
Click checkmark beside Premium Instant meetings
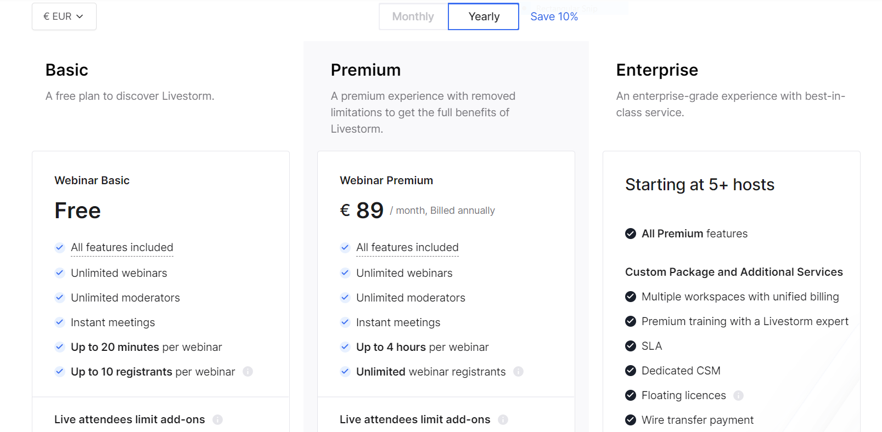(345, 322)
